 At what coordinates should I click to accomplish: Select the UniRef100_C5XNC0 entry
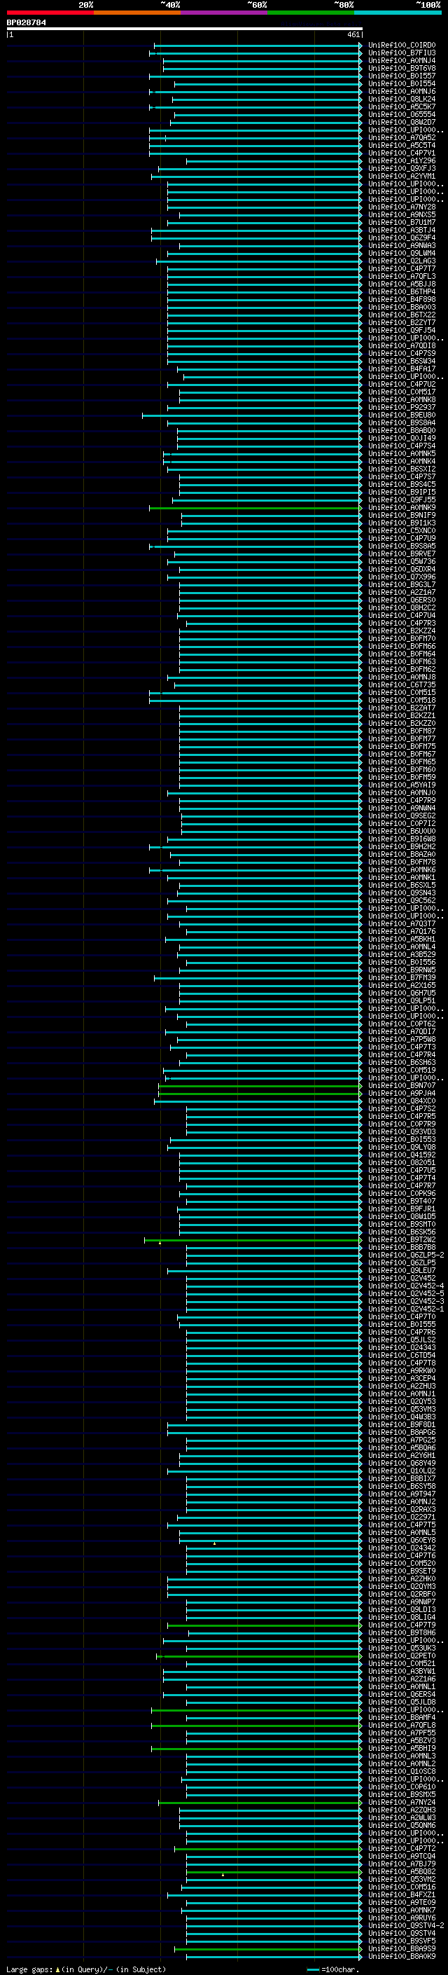click(402, 530)
